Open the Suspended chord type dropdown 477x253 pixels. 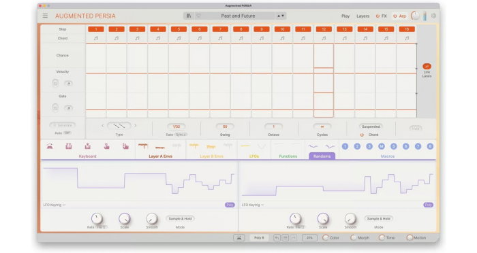coord(371,126)
